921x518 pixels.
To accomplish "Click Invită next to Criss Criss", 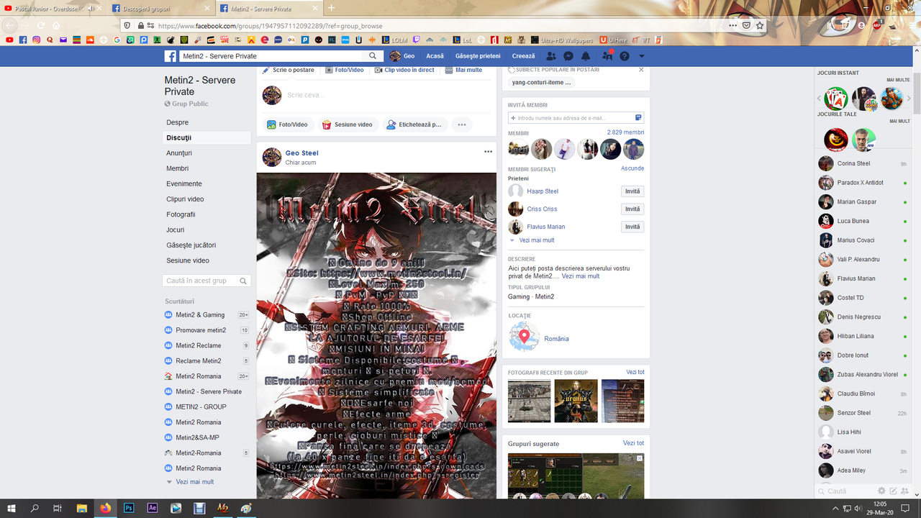I will [632, 209].
